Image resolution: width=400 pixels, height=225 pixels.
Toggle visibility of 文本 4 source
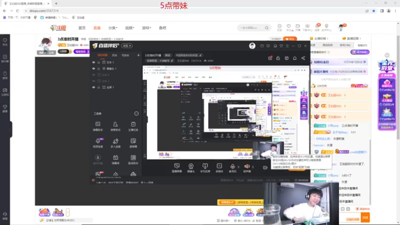pyautogui.click(x=93, y=74)
